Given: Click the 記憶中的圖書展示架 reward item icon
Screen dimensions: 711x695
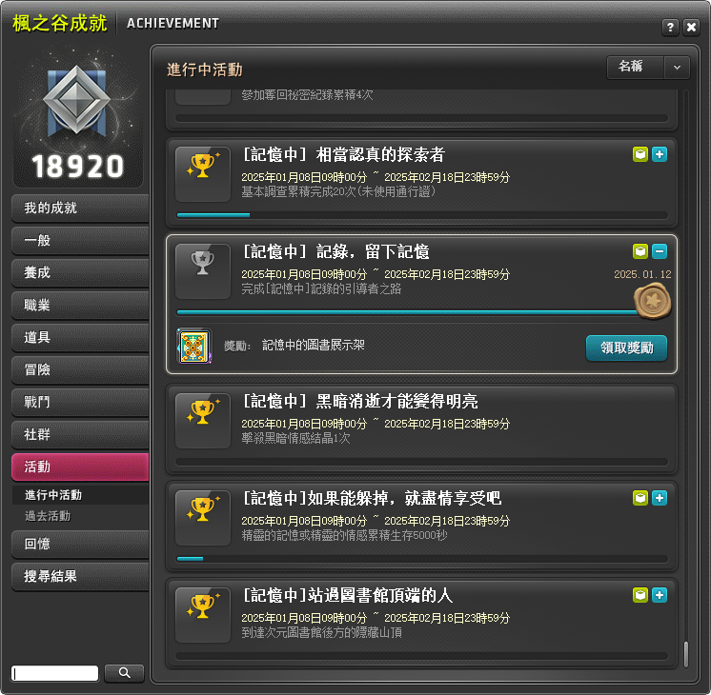Looking at the screenshot, I should [x=194, y=347].
